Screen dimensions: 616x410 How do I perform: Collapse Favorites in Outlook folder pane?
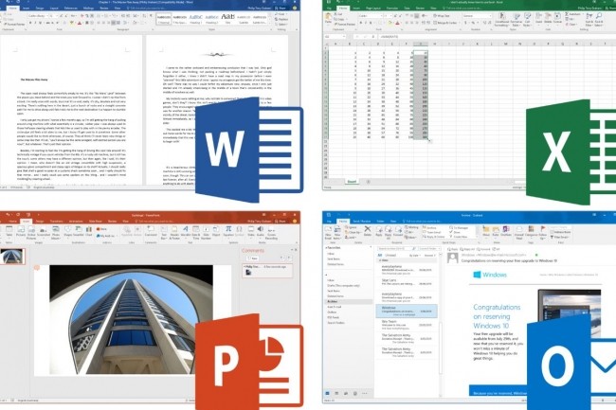(326, 248)
